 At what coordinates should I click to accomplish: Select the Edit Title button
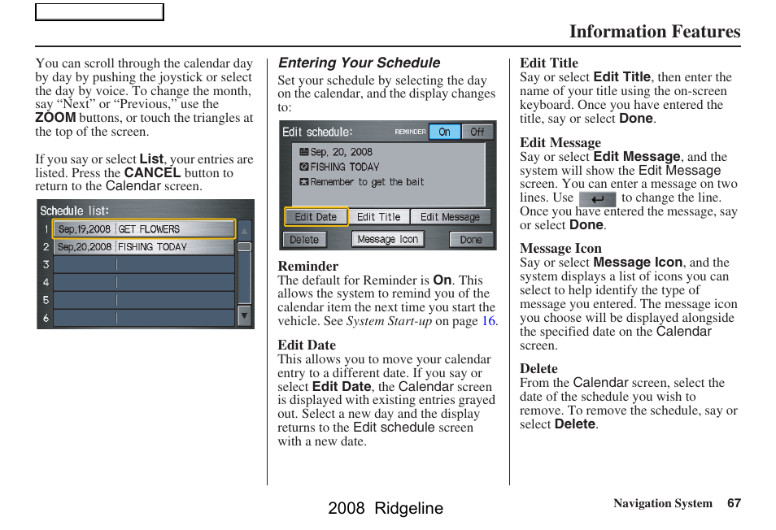pos(378,217)
